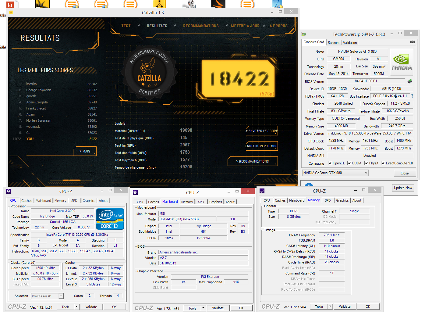Click the Core Speed value 1596.19 MHz
Screen dimensions: 425x312
coord(45,268)
